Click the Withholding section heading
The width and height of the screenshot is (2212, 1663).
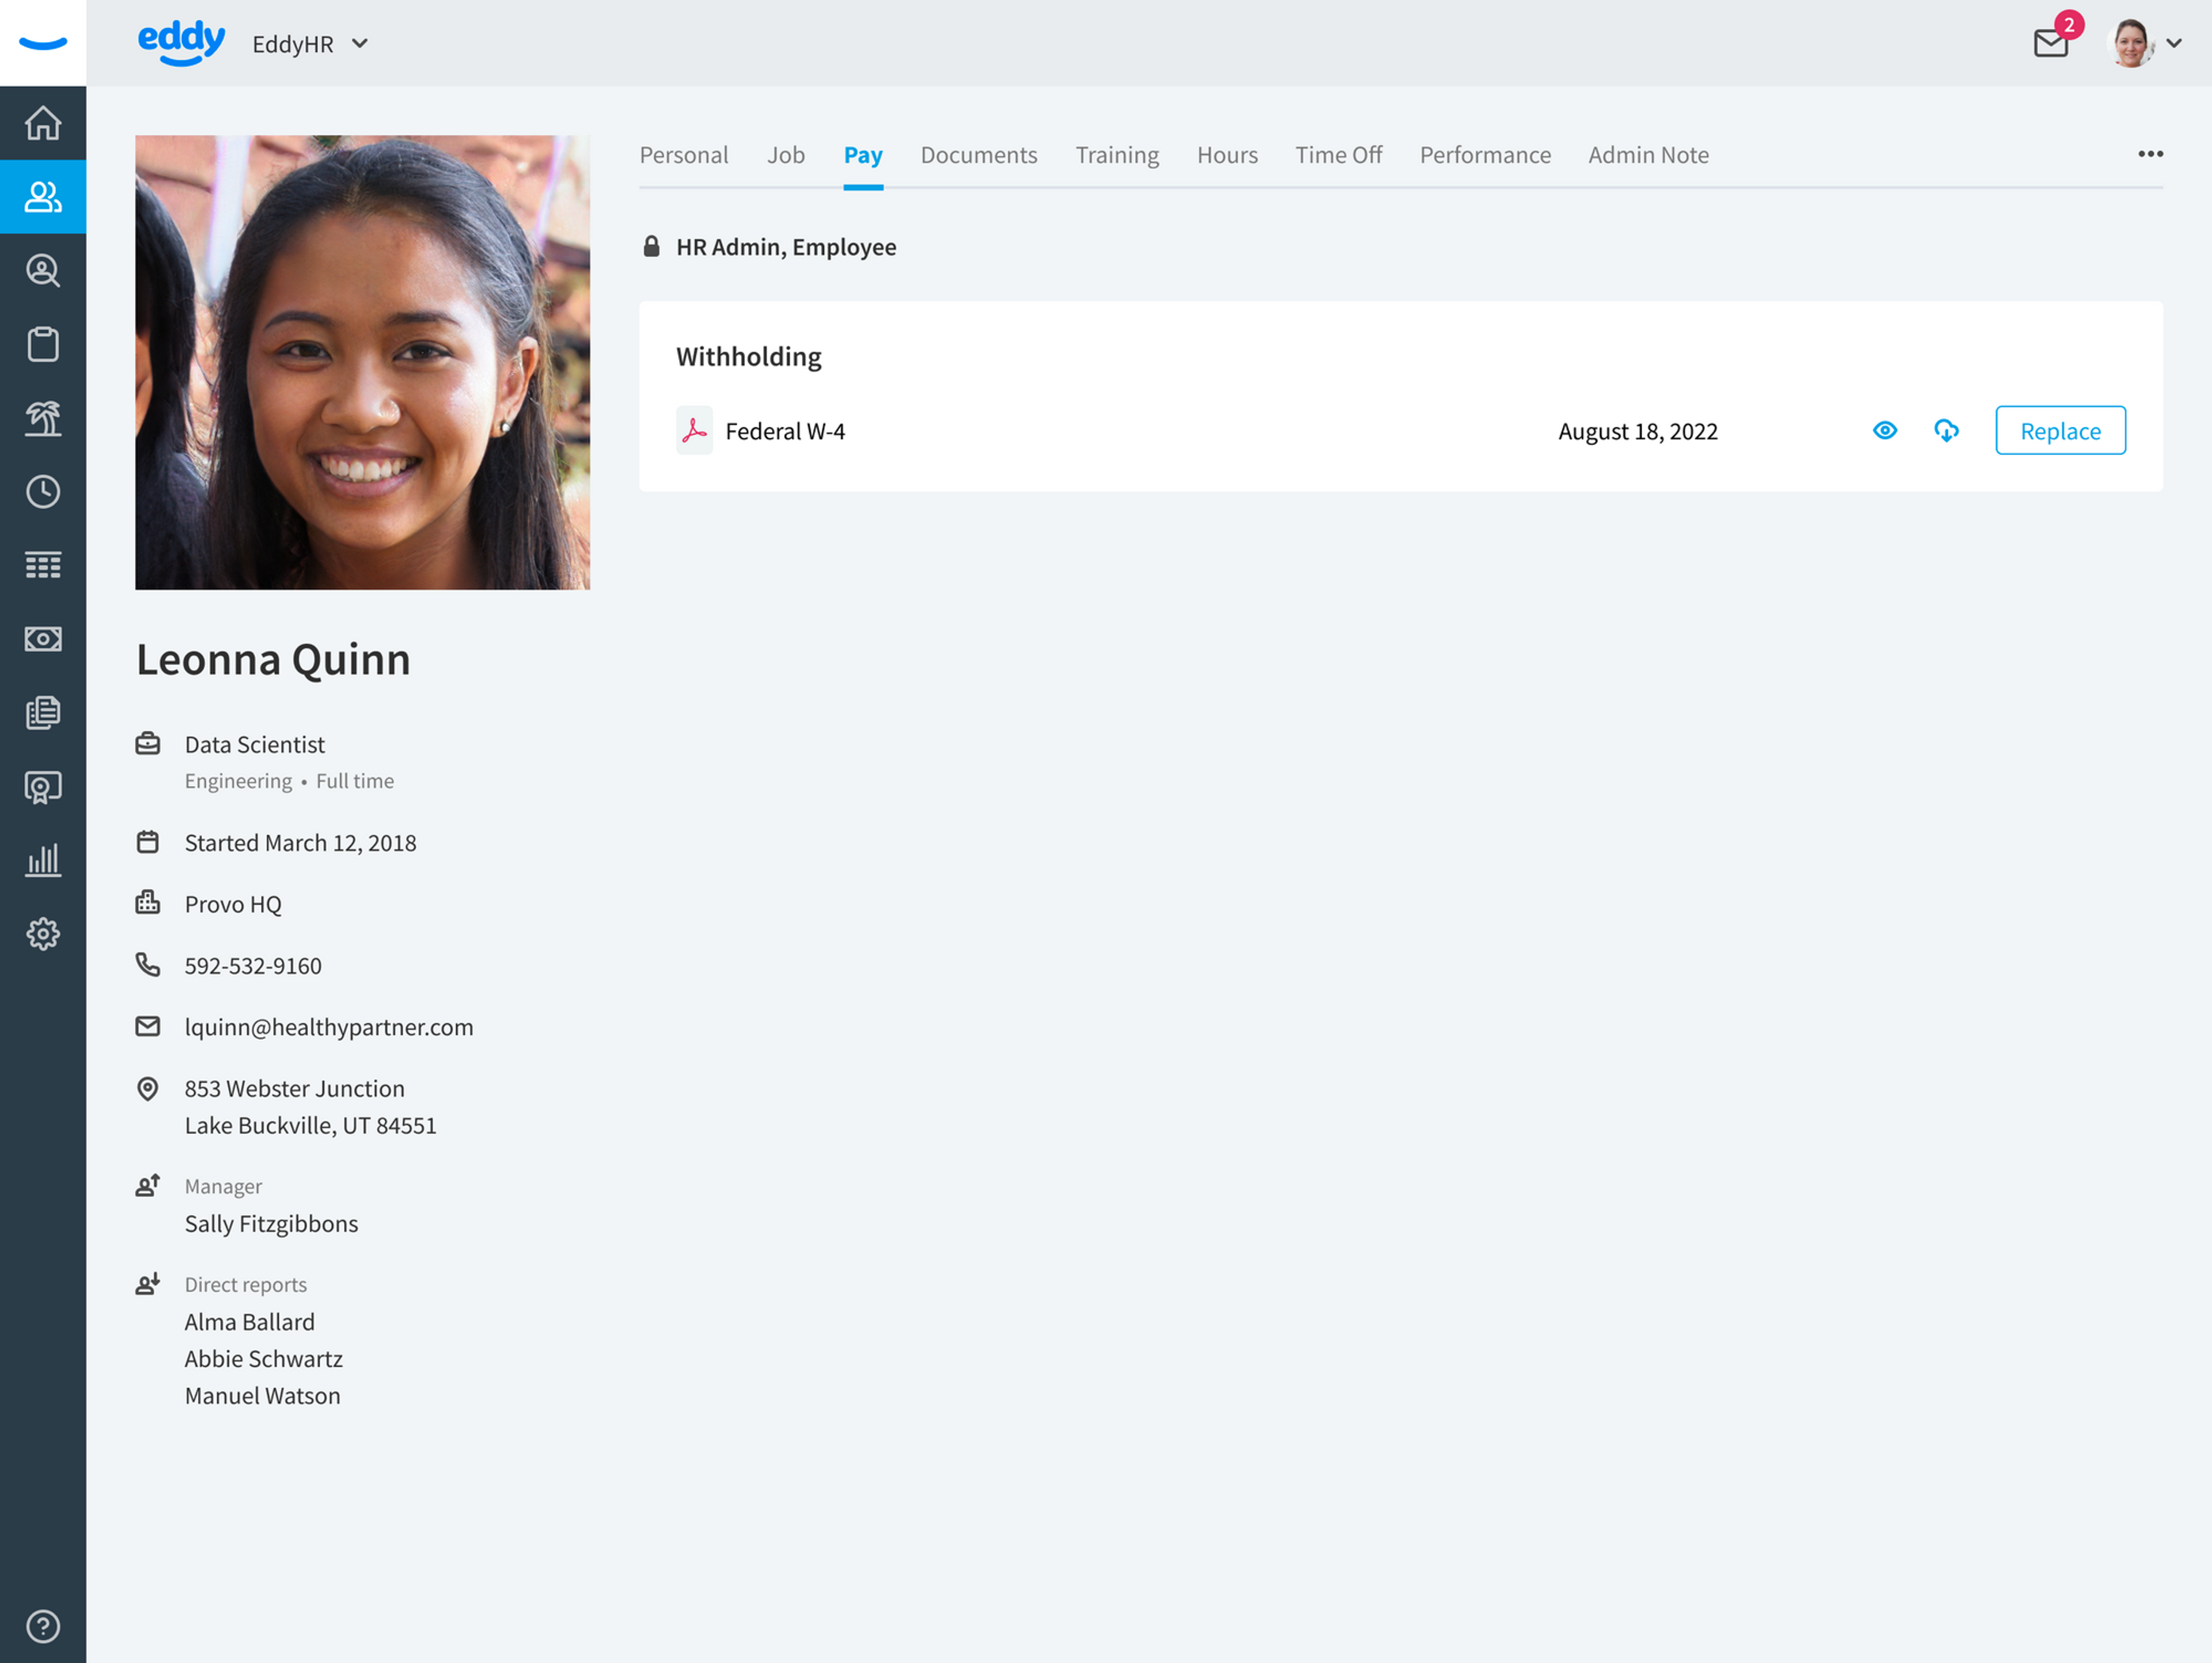coord(749,357)
